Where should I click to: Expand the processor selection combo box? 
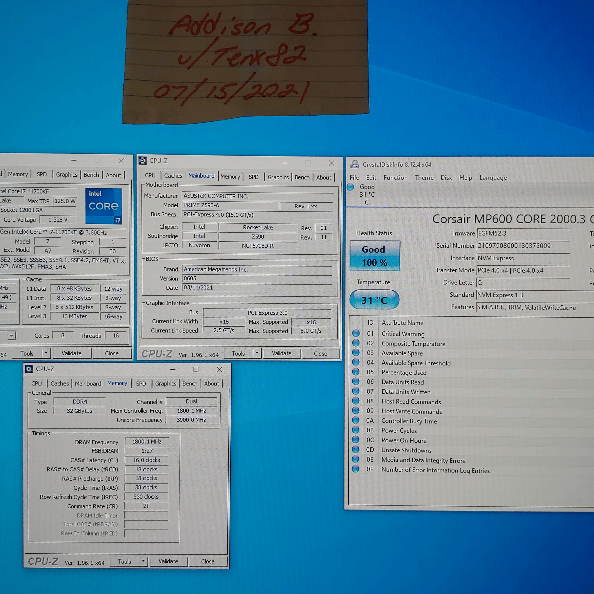[11, 336]
